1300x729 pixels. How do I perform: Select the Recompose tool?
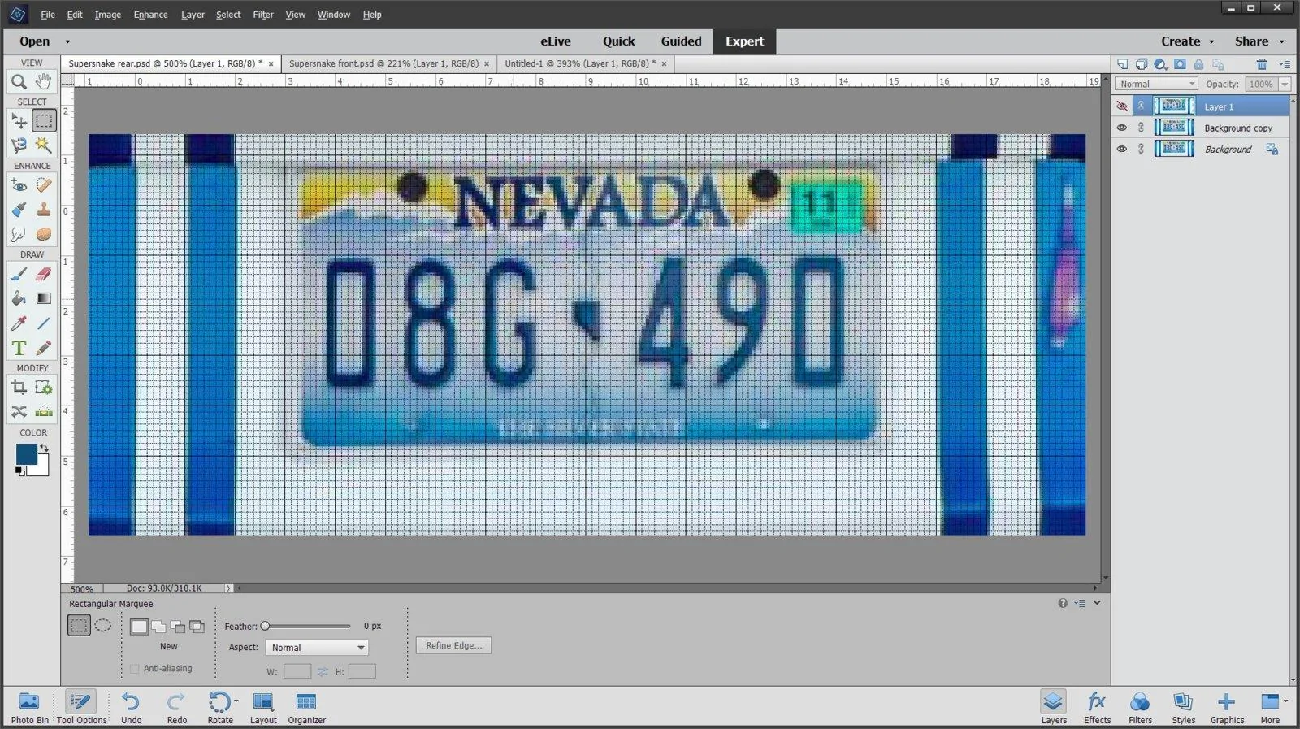(x=44, y=388)
